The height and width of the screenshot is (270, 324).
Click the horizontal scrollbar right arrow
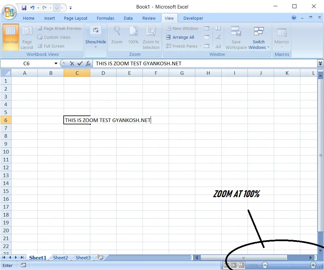tap(311, 258)
